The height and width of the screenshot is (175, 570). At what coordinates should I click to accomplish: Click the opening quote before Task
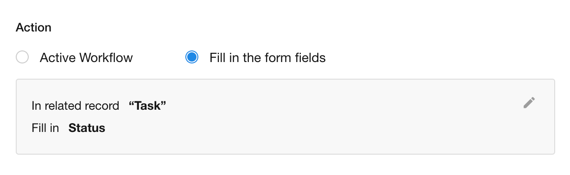[131, 105]
